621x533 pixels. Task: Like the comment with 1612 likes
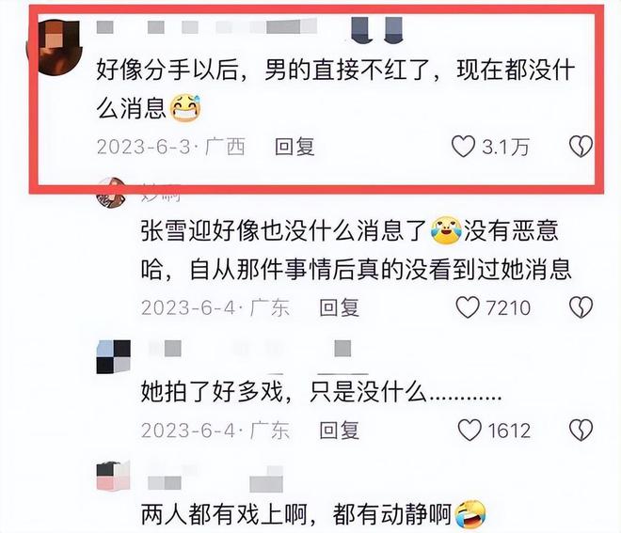coord(470,431)
